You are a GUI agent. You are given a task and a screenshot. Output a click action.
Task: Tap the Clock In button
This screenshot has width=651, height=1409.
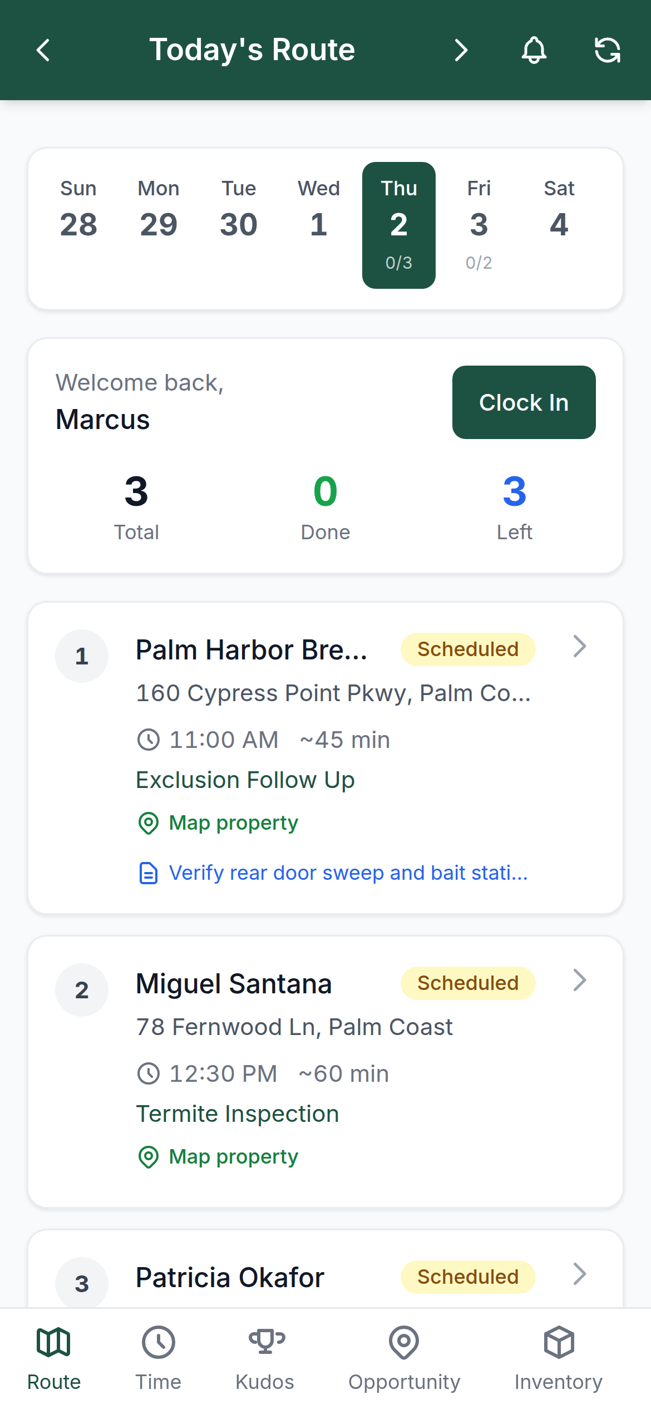coord(524,402)
